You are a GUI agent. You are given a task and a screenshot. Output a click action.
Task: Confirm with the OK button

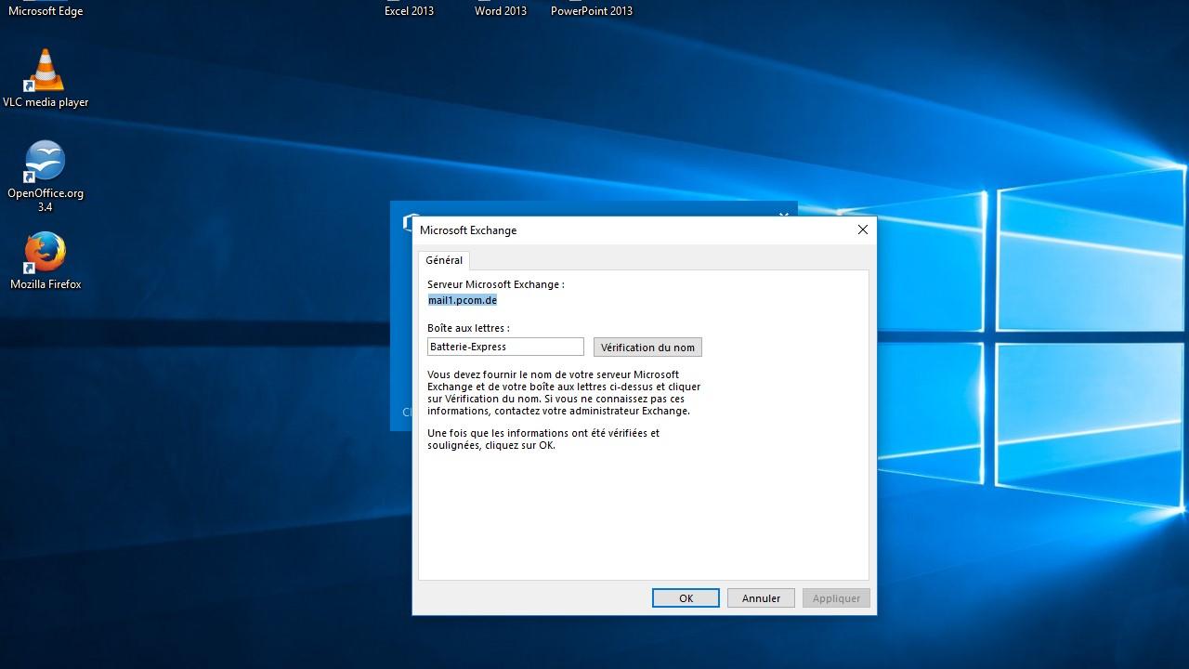coord(686,598)
